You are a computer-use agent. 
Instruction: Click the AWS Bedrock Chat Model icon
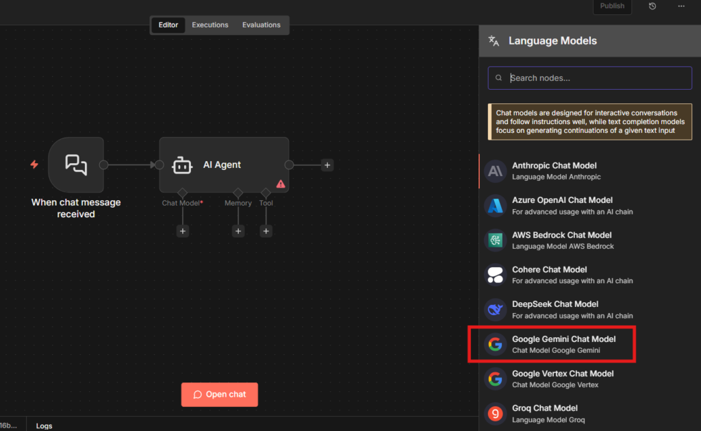click(495, 240)
